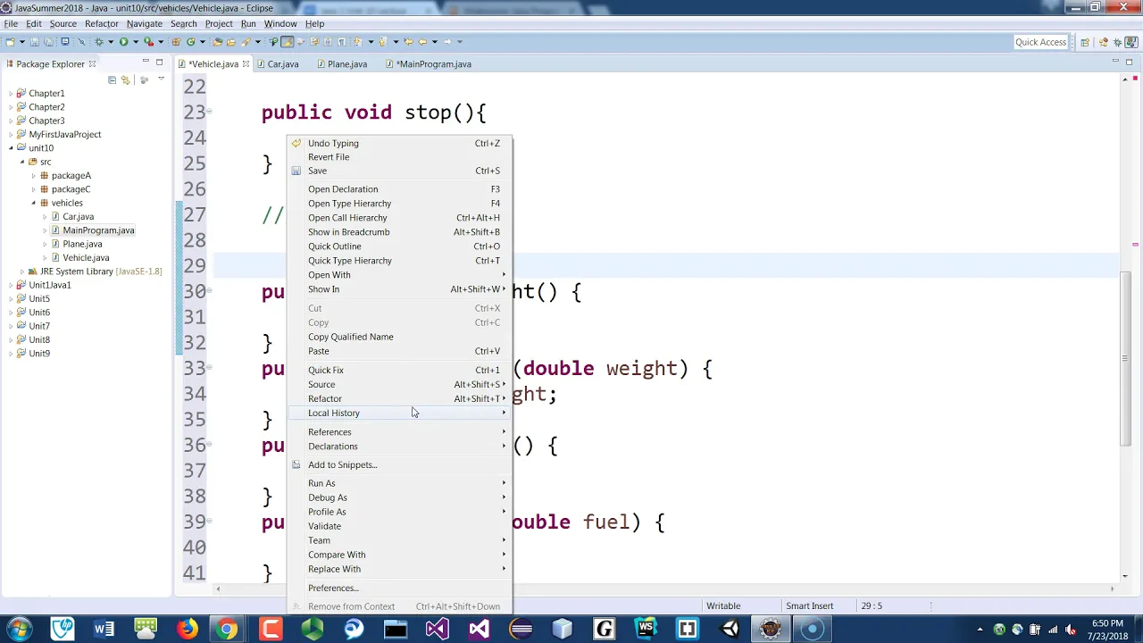Click the New file toolbar icon
Image resolution: width=1143 pixels, height=643 pixels.
[10, 42]
